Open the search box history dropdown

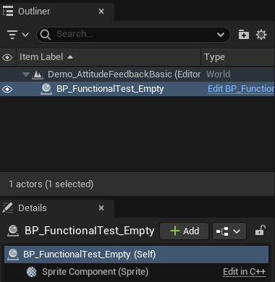point(221,35)
